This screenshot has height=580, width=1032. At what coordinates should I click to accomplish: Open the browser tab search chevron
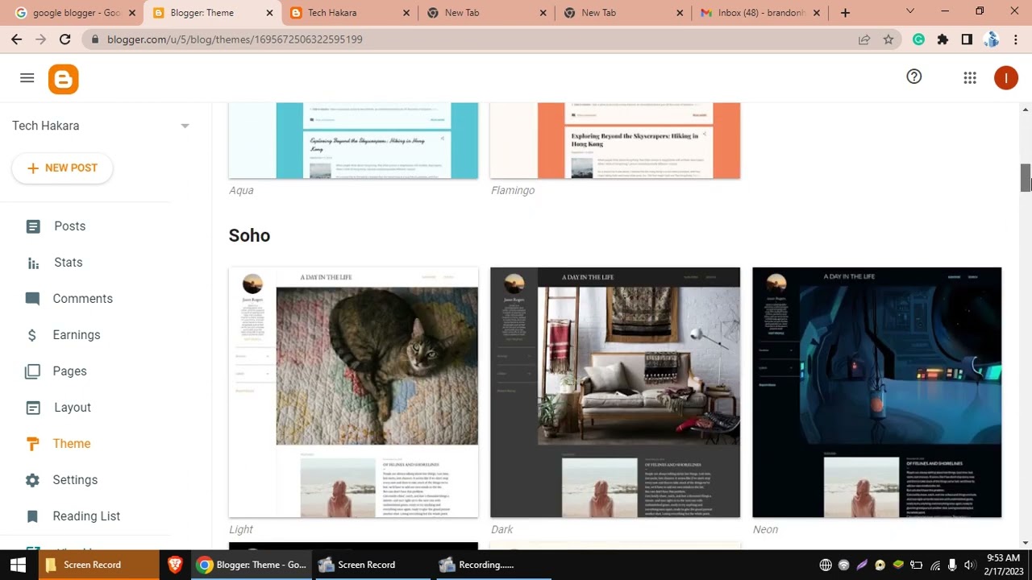[911, 12]
